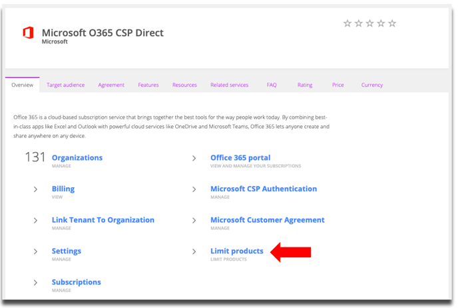Click the Limit products link
458x308 pixels.
click(x=236, y=251)
